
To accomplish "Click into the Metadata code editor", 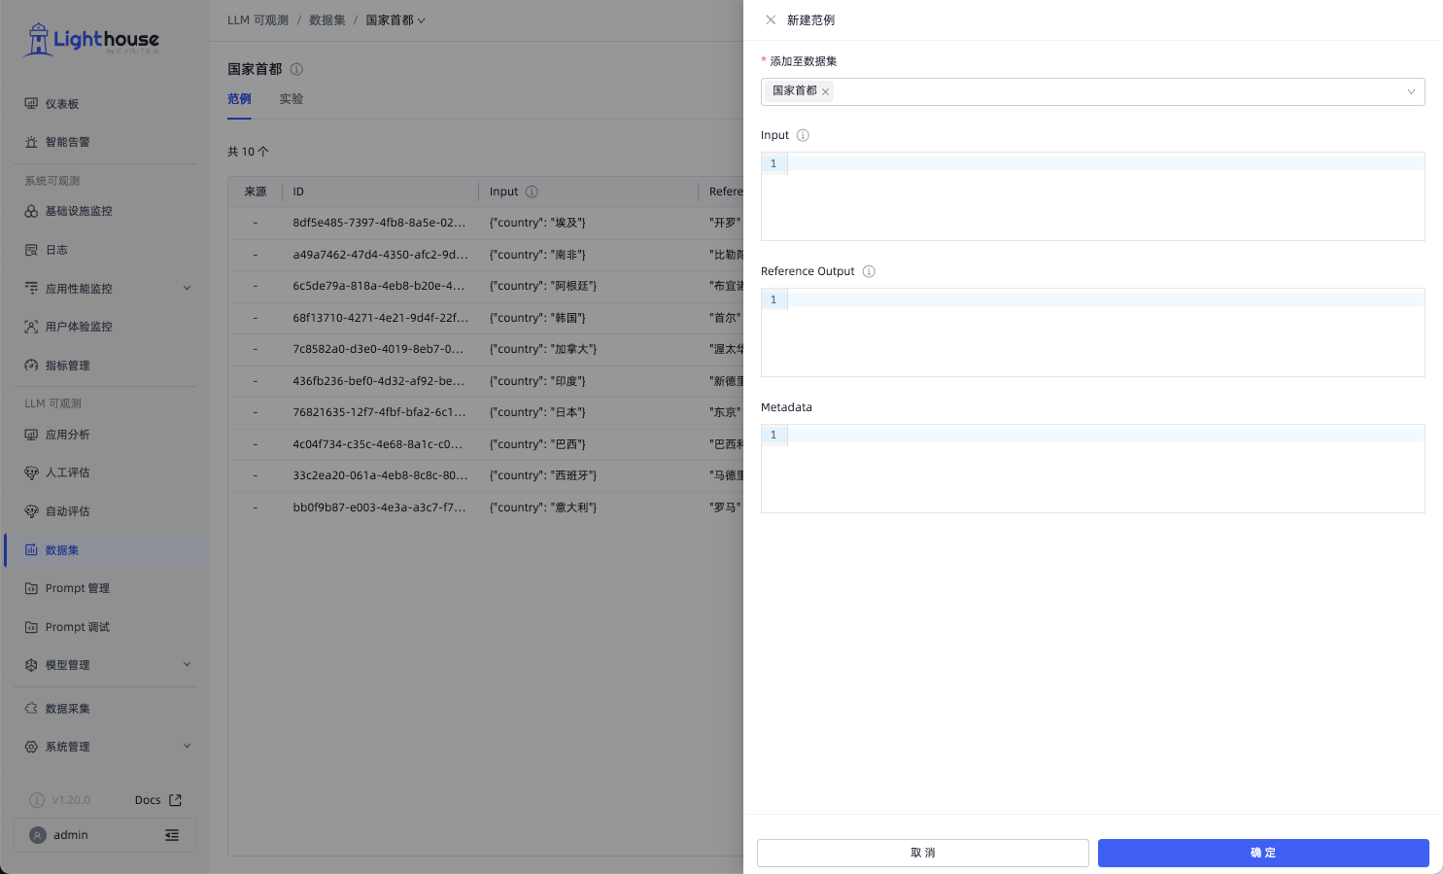I will point(1093,469).
